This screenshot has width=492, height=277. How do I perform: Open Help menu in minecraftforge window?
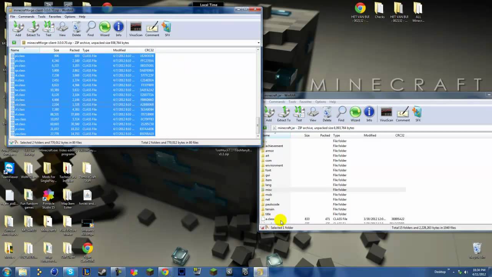pyautogui.click(x=82, y=17)
